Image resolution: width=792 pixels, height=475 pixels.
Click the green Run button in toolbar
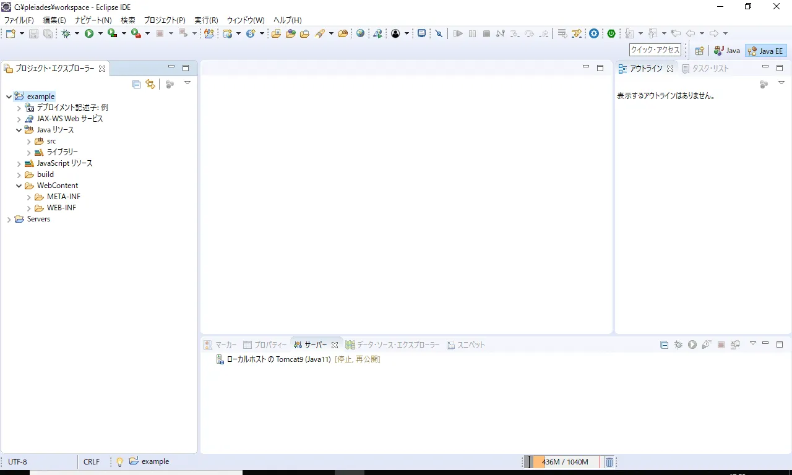pyautogui.click(x=89, y=33)
